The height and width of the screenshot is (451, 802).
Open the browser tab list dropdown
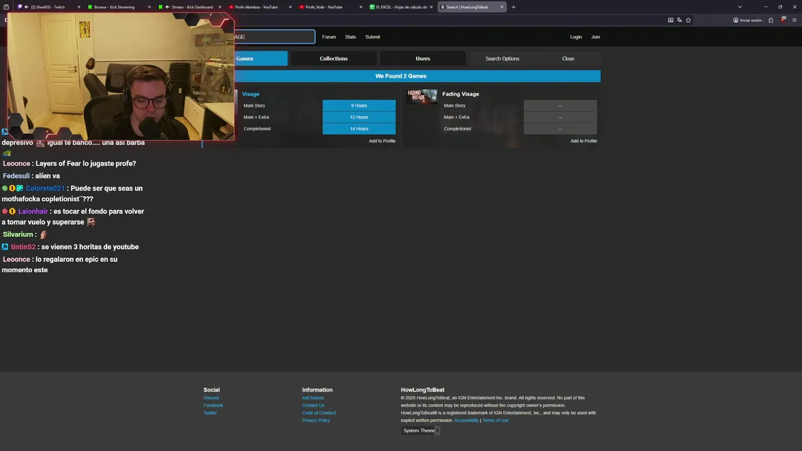pyautogui.click(x=740, y=7)
